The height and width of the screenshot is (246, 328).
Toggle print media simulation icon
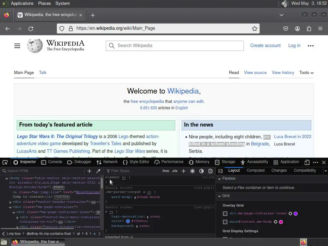210,171
